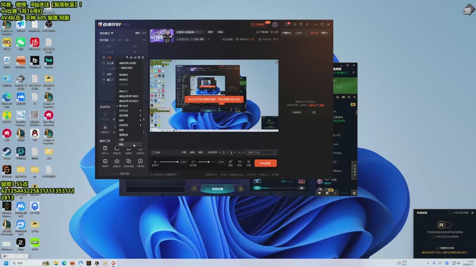
Task: Select the Recycle Bin desktop icon
Action: pos(7,61)
